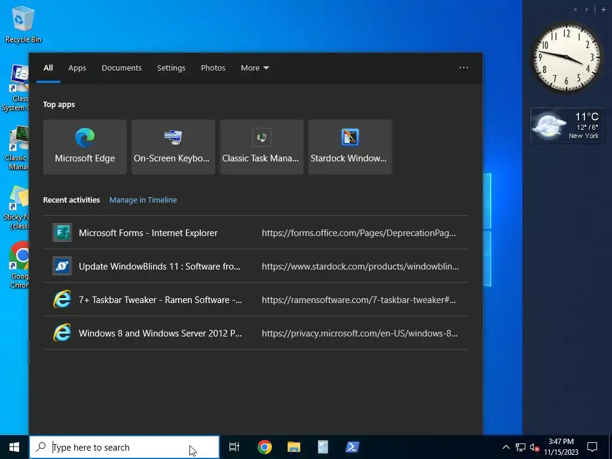Image resolution: width=612 pixels, height=459 pixels.
Task: Click the gadget sidebar previous arrow
Action: coord(574,10)
